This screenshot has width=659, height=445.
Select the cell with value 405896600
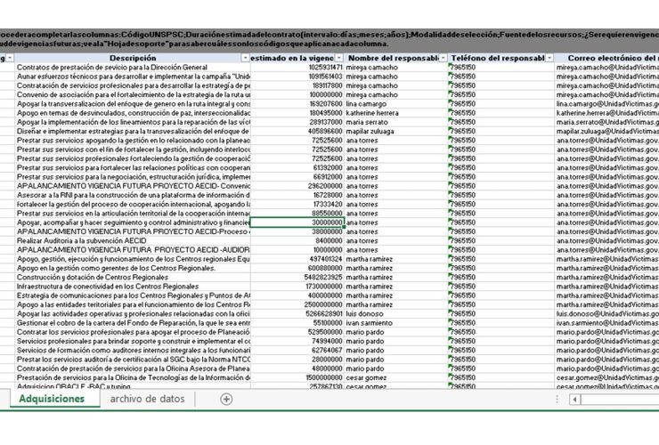(x=297, y=131)
